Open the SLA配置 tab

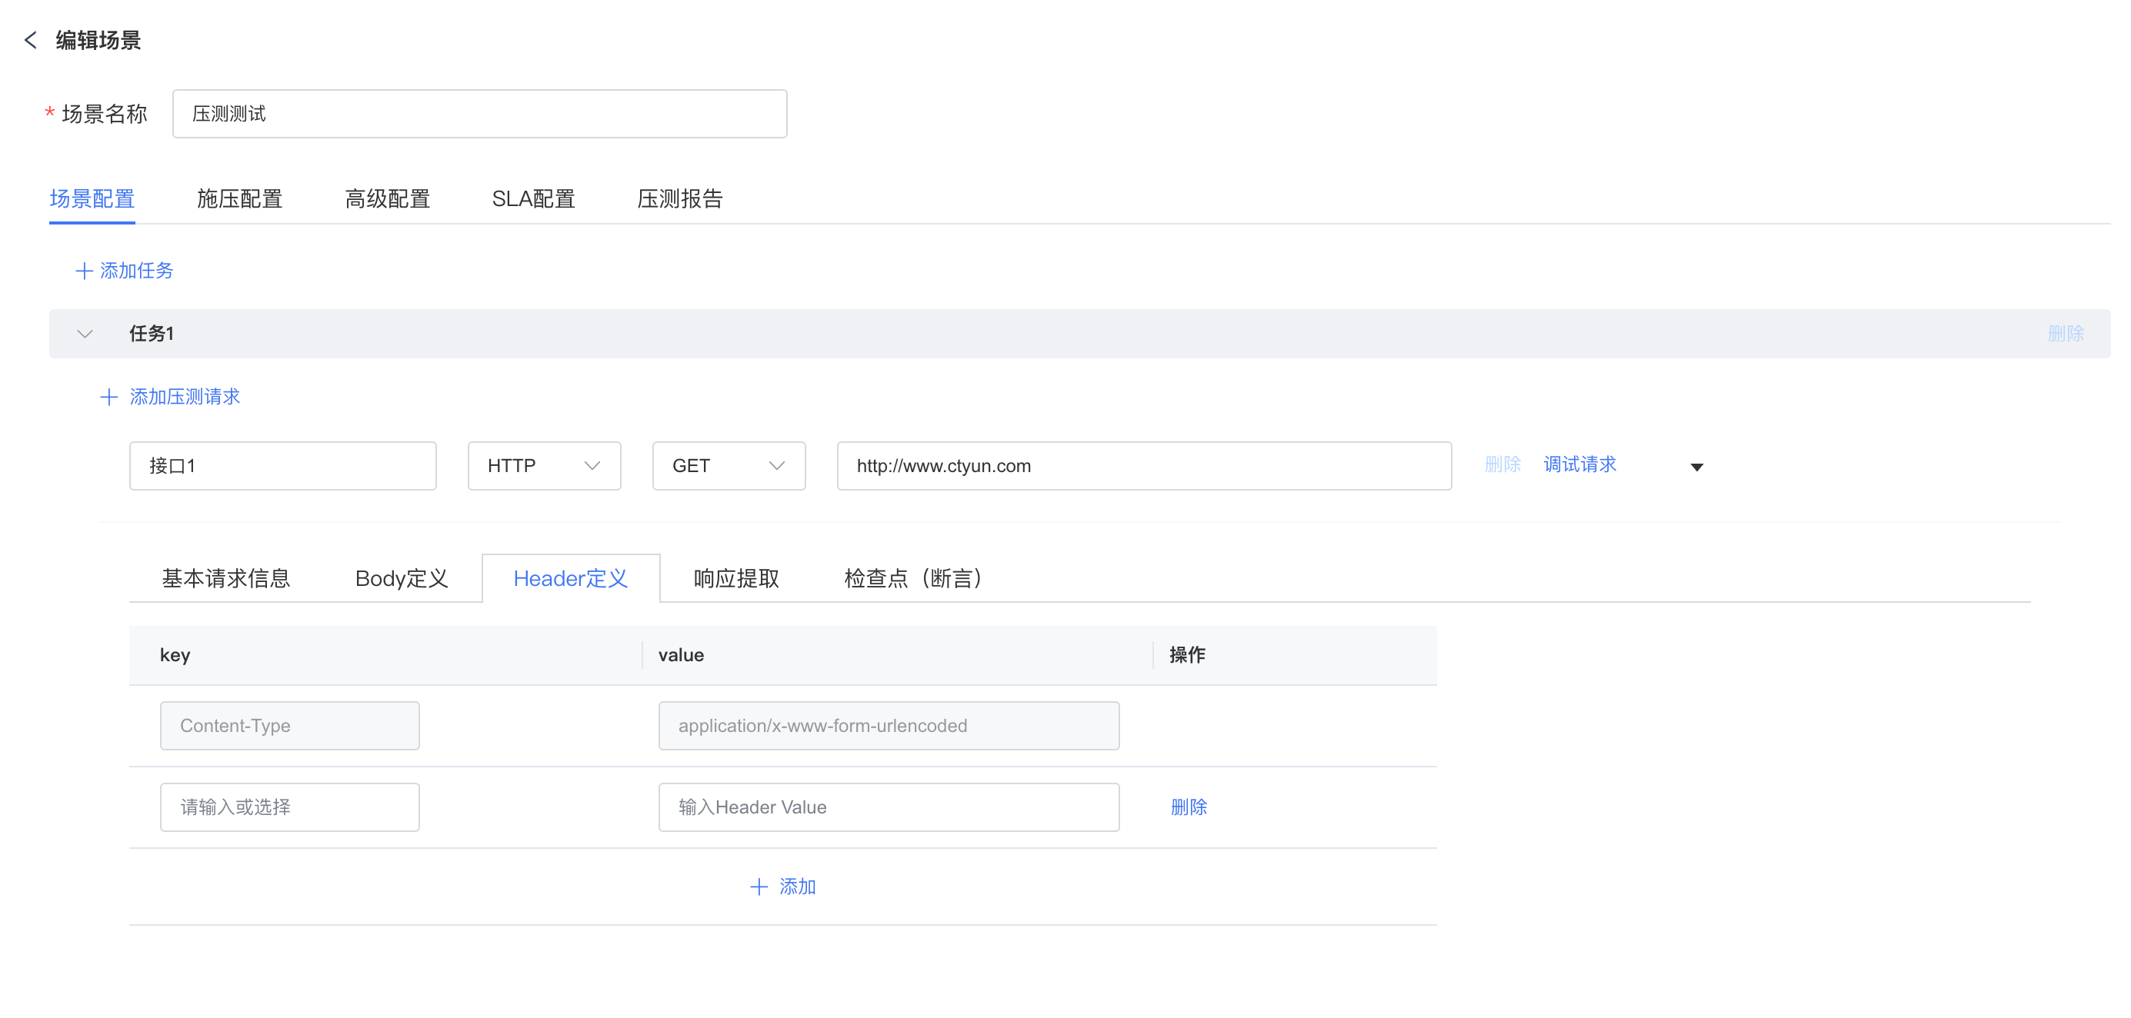[x=532, y=198]
